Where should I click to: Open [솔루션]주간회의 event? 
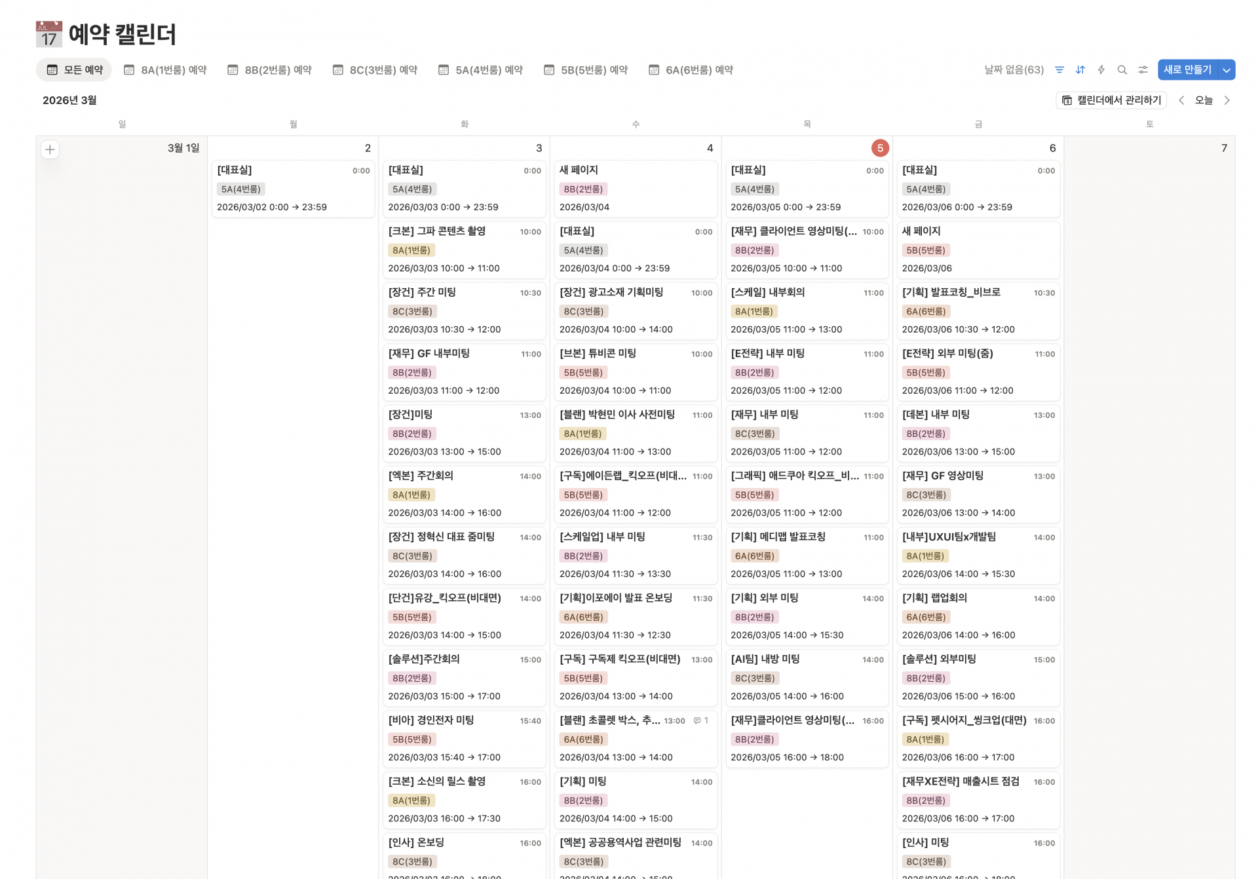point(465,677)
